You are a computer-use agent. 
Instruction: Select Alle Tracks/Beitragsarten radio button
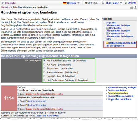coord(44,60)
